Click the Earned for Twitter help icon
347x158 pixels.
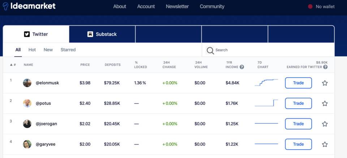pyautogui.click(x=325, y=67)
